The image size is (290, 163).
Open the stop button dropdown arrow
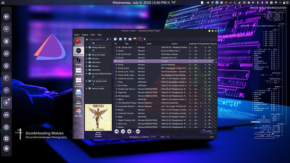[x=133, y=131]
